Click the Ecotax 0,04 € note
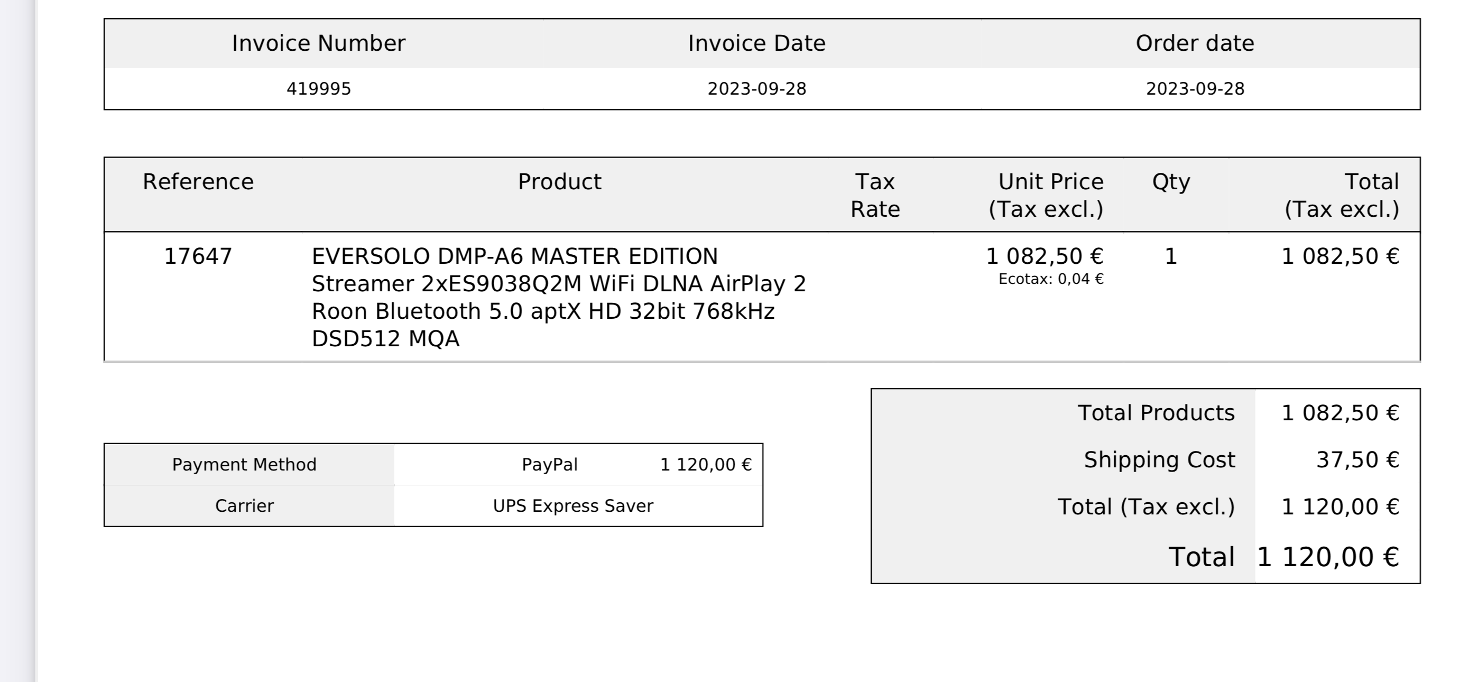The image size is (1478, 682). point(1050,279)
